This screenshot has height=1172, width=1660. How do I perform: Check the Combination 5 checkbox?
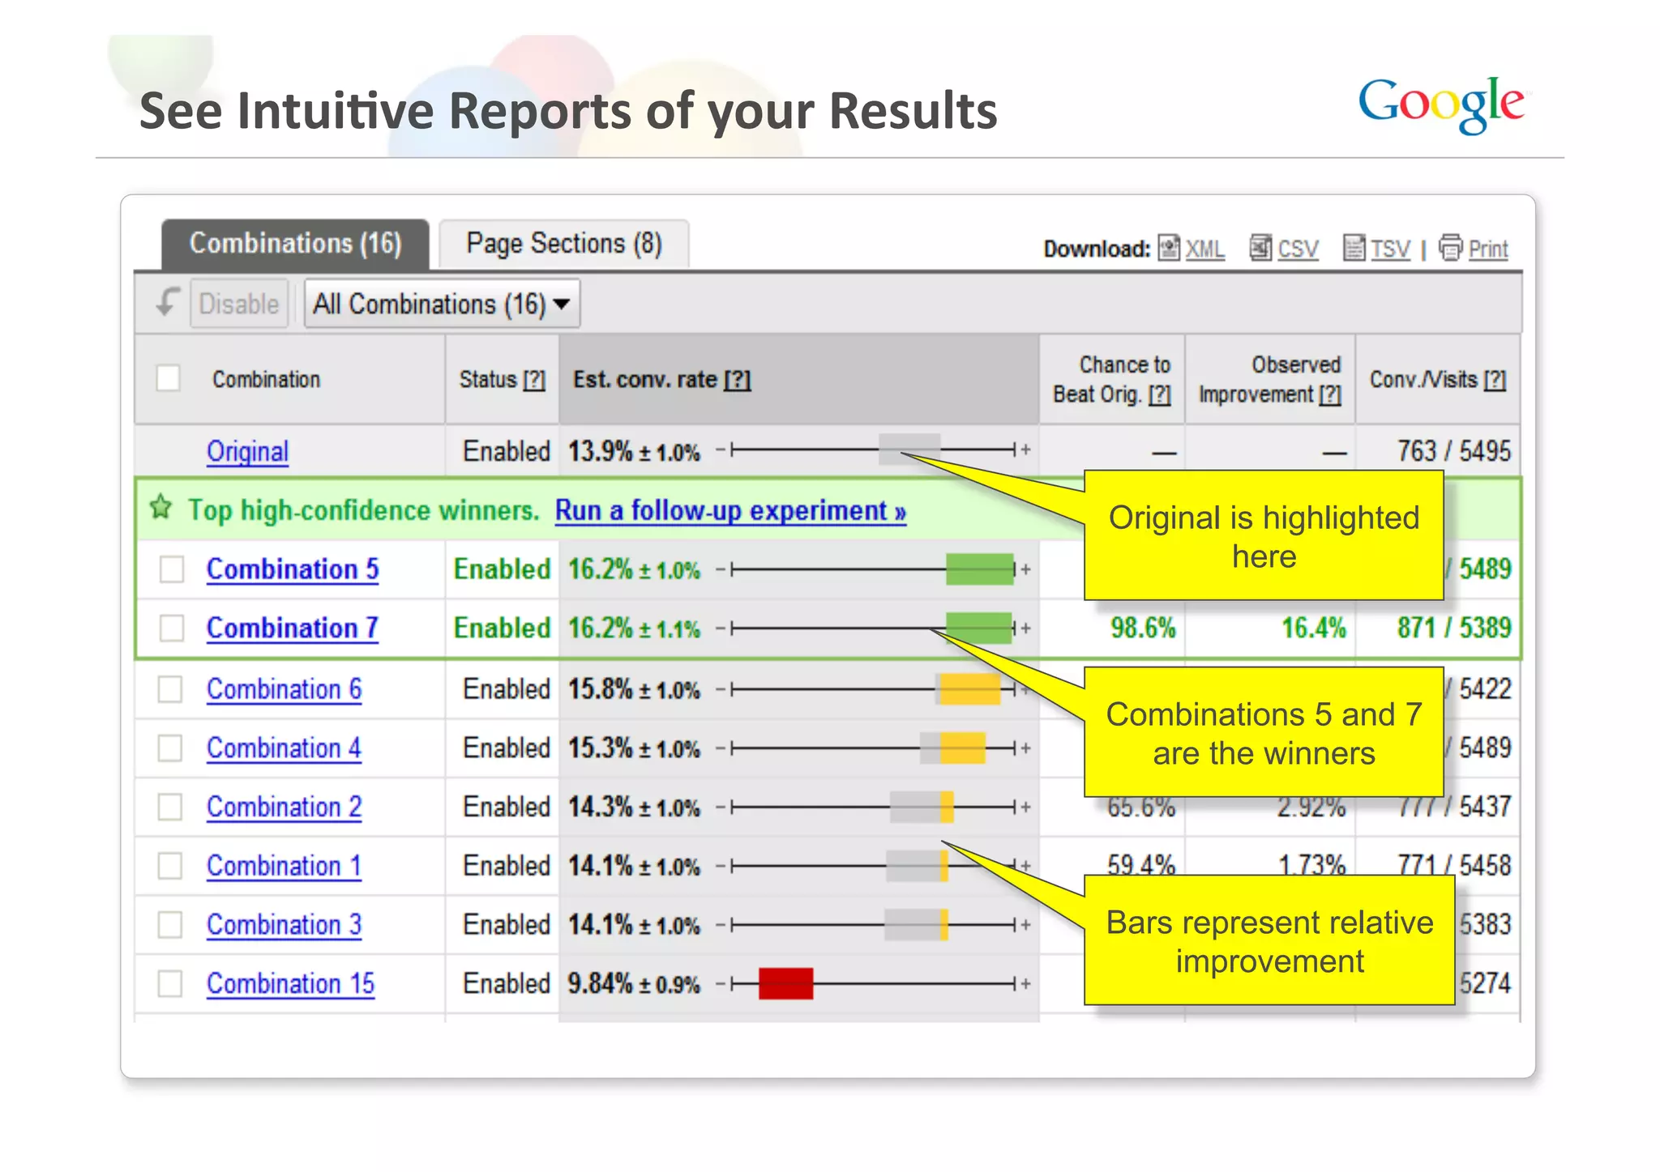point(171,569)
